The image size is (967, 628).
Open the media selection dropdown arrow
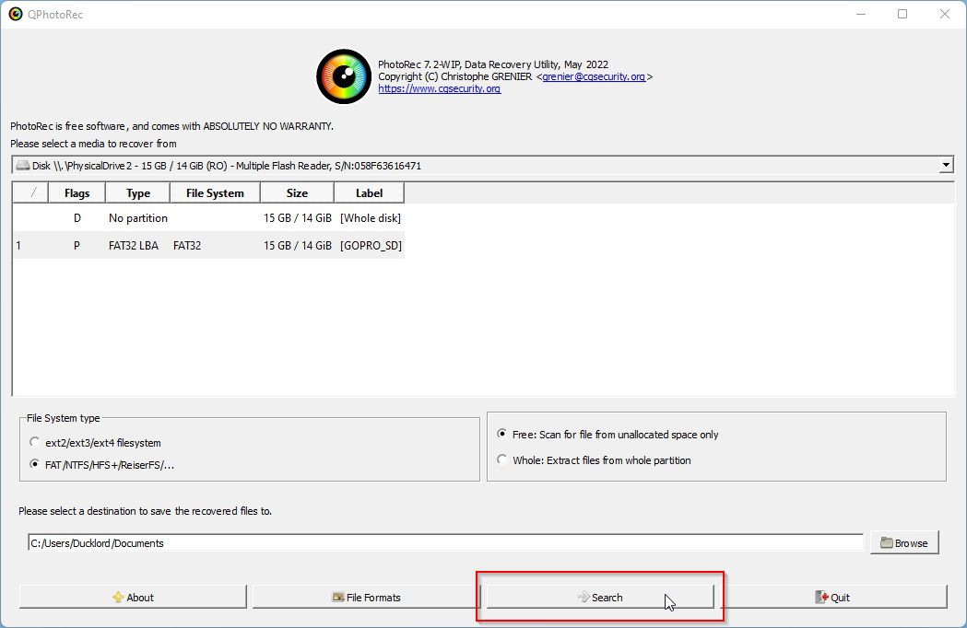[946, 165]
